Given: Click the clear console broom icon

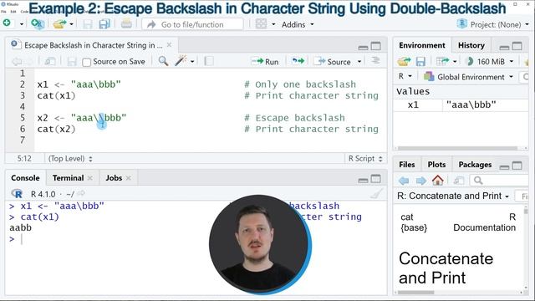Looking at the screenshot, I should click(376, 194).
